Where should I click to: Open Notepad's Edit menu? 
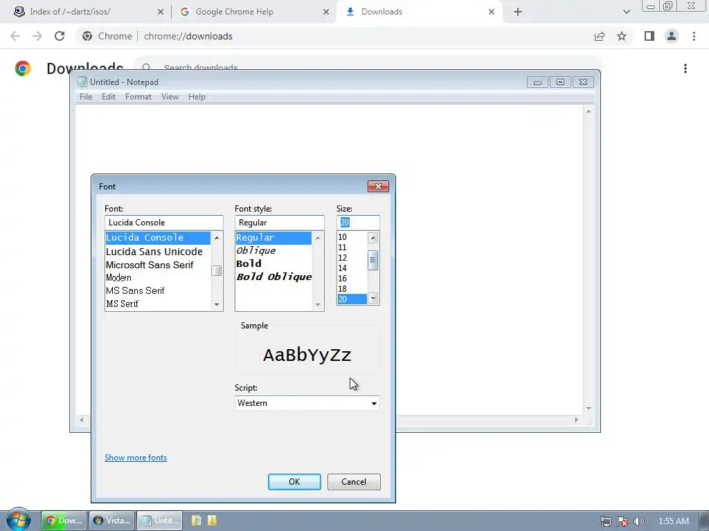pyautogui.click(x=109, y=97)
